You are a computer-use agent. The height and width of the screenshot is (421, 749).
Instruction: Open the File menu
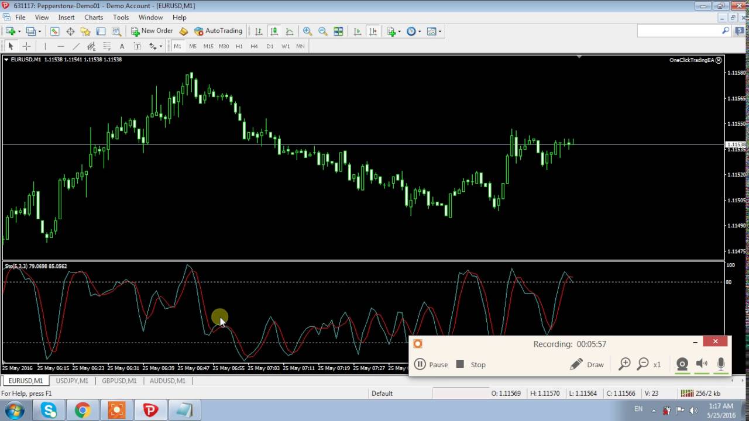point(20,18)
